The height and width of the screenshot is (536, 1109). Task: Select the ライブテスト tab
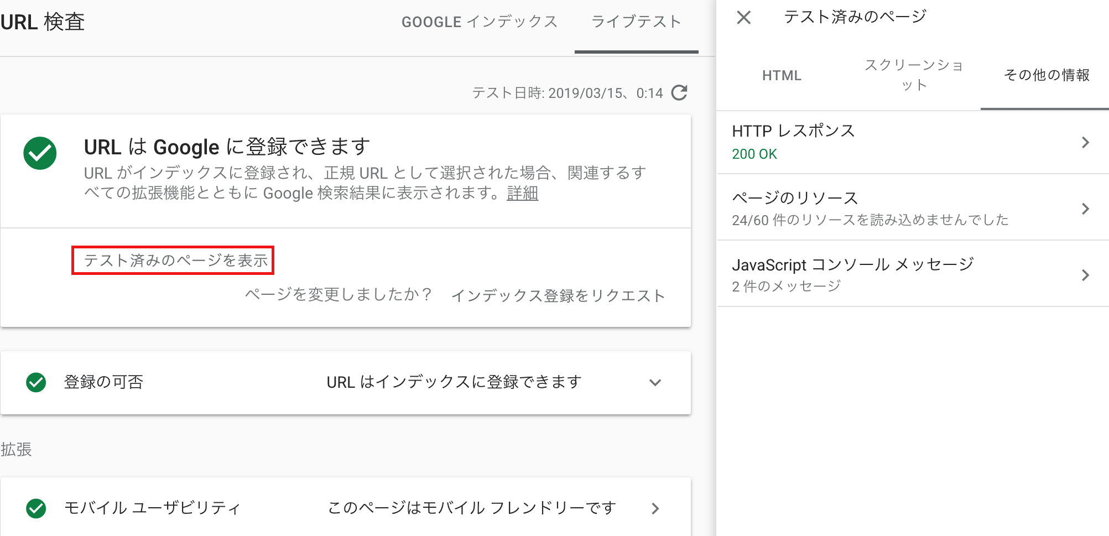click(636, 22)
